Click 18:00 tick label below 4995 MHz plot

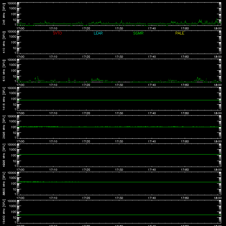218,170
